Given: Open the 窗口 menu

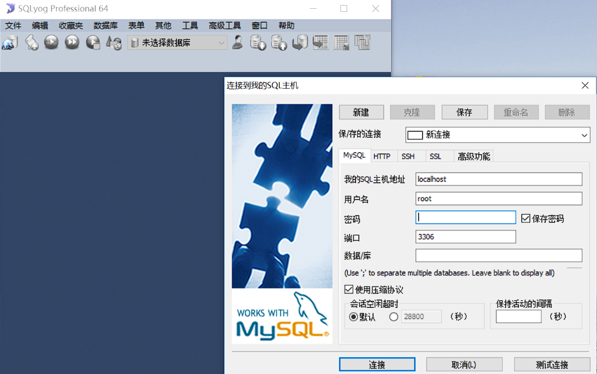Looking at the screenshot, I should point(259,26).
